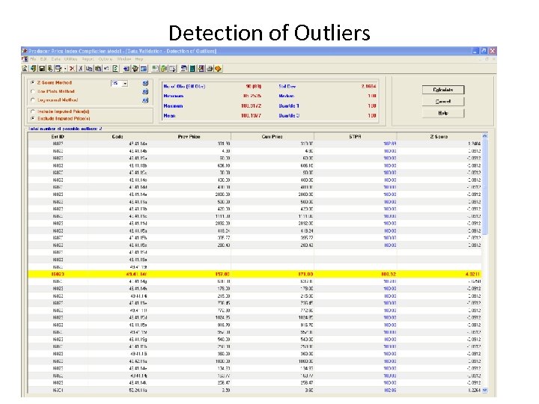The image size is (539, 404).
Task: Click the red X delete toolbar icon
Action: click(x=72, y=69)
